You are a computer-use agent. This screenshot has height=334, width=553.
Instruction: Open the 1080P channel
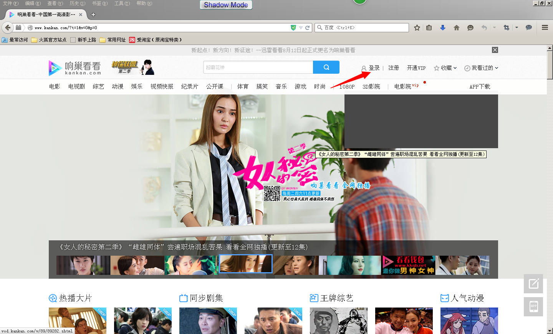[347, 87]
